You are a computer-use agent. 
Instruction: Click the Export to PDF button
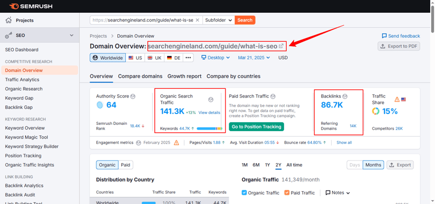coord(399,46)
